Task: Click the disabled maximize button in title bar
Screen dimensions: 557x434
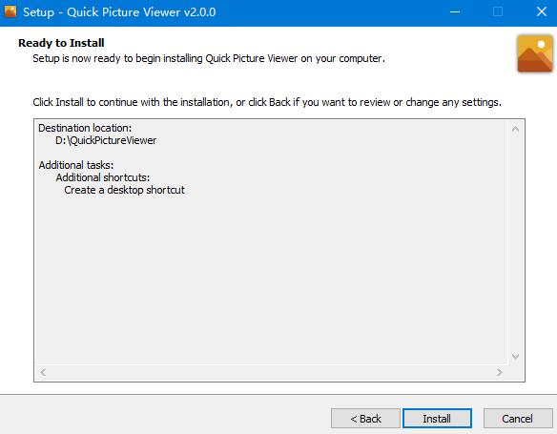Action: tap(498, 12)
